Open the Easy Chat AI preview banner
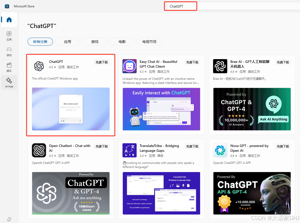This screenshot has height=223, width=300. [161, 109]
